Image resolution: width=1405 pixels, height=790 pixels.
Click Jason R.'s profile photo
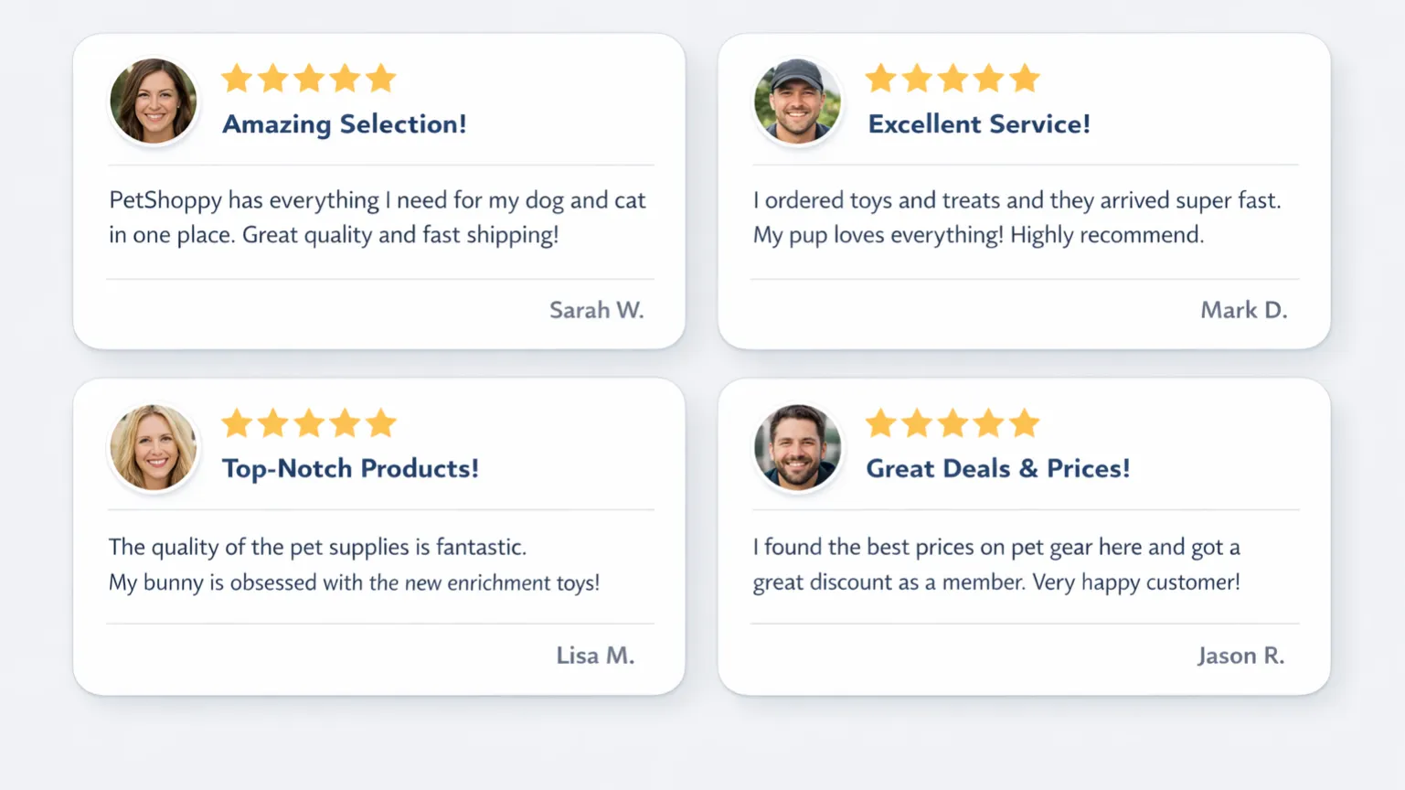(x=797, y=447)
